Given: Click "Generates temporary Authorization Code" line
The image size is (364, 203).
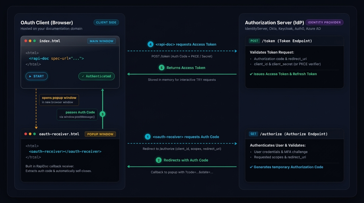Looking at the screenshot, I should [x=286, y=167].
